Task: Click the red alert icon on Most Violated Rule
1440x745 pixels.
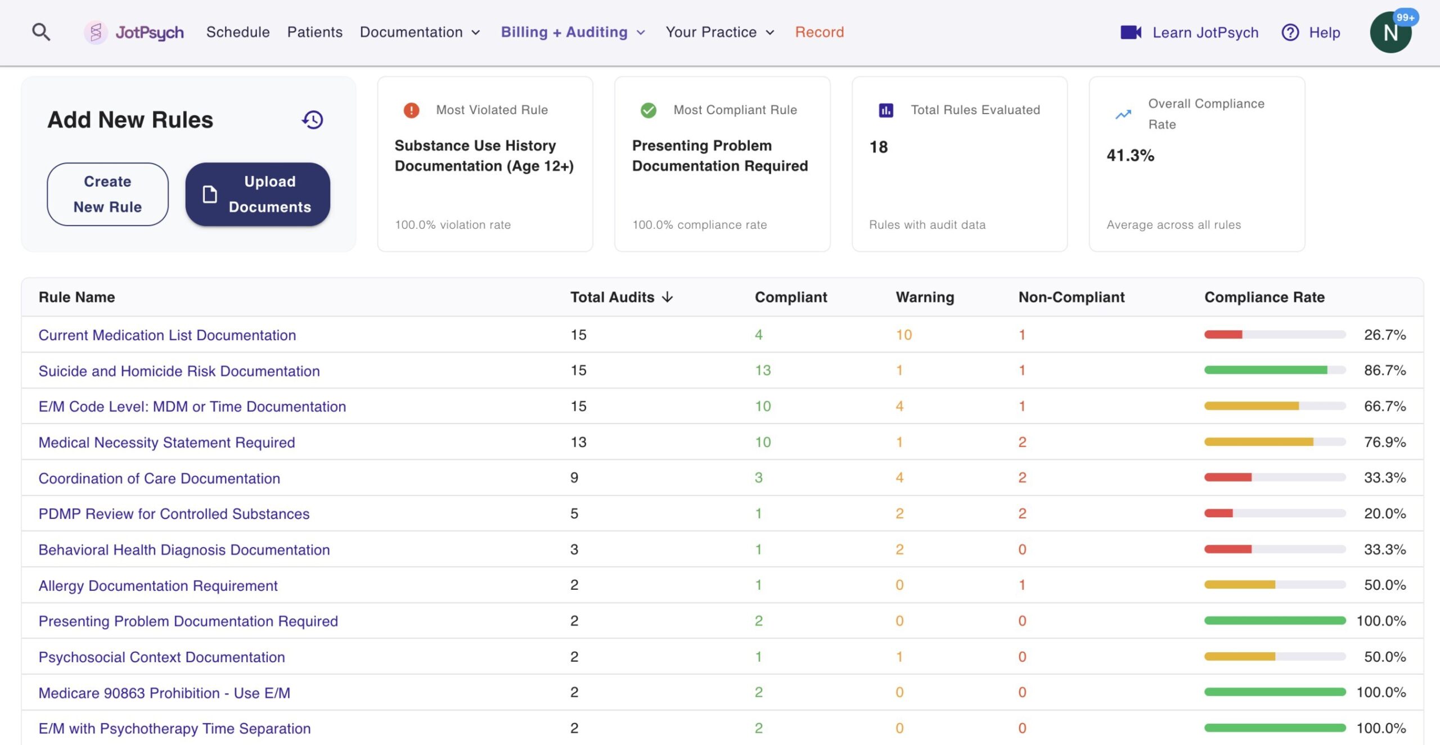Action: click(411, 110)
